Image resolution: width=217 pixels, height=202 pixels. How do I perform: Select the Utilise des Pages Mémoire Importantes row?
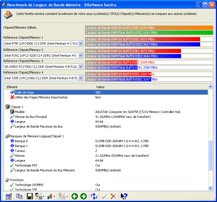pos(106,97)
